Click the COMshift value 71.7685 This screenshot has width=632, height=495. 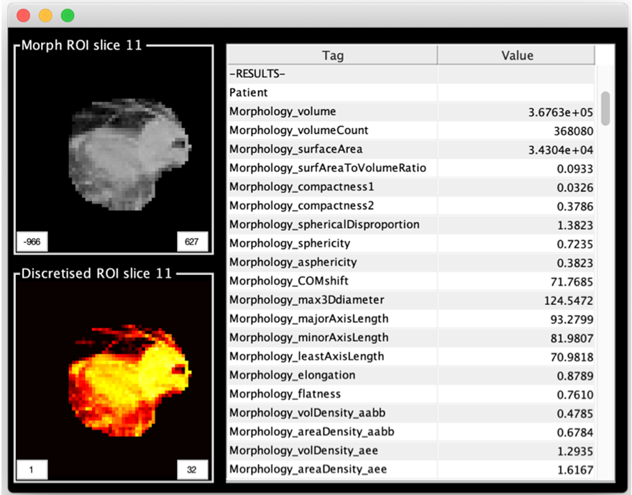point(572,281)
